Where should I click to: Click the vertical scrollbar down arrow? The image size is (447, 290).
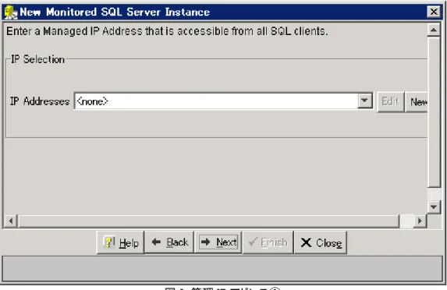tap(434, 207)
